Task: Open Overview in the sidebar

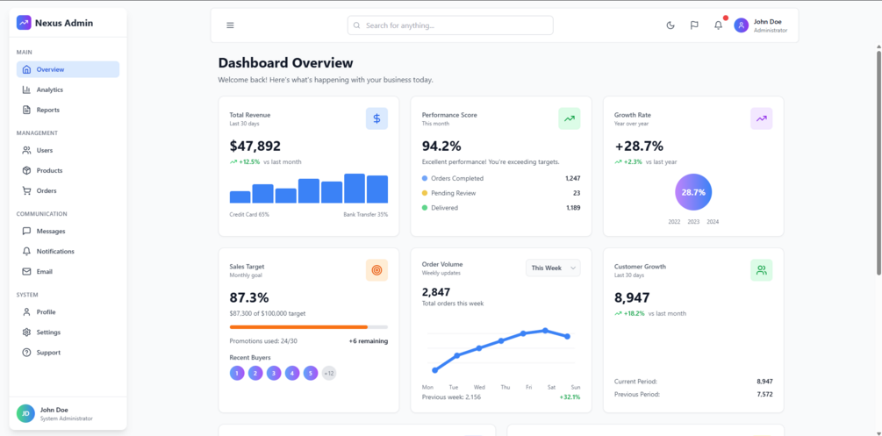Action: click(x=68, y=70)
